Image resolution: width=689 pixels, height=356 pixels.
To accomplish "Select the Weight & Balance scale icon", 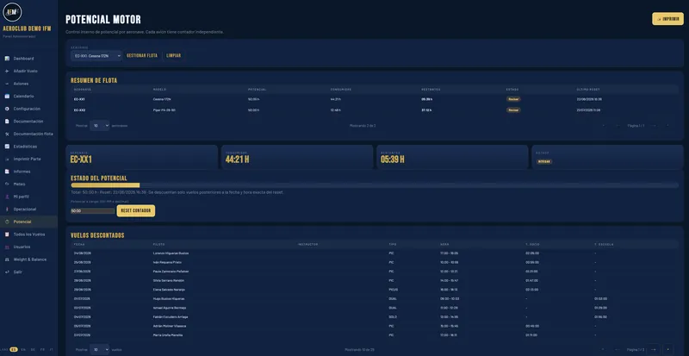I will click(x=7, y=259).
